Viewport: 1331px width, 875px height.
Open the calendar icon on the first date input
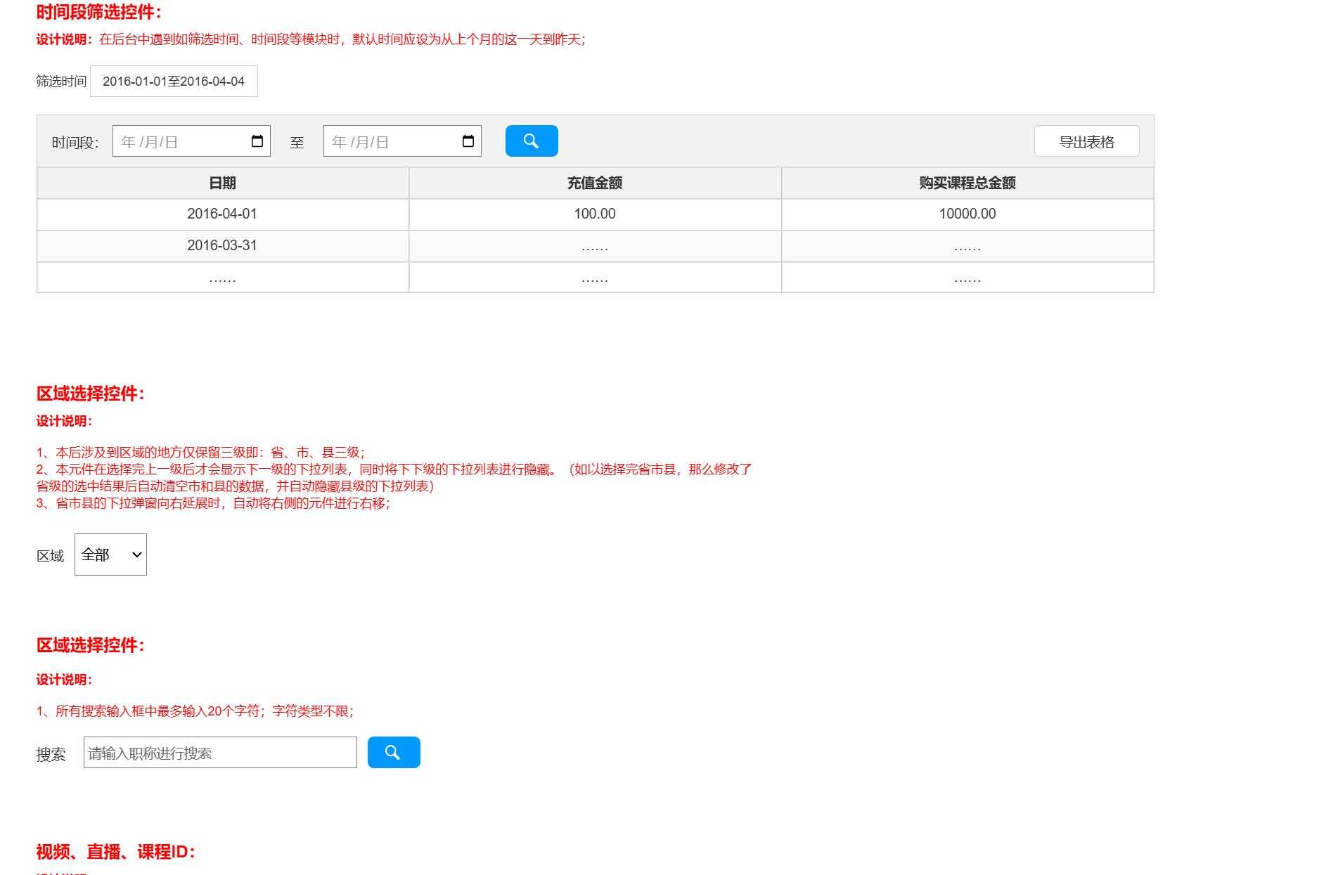point(259,141)
